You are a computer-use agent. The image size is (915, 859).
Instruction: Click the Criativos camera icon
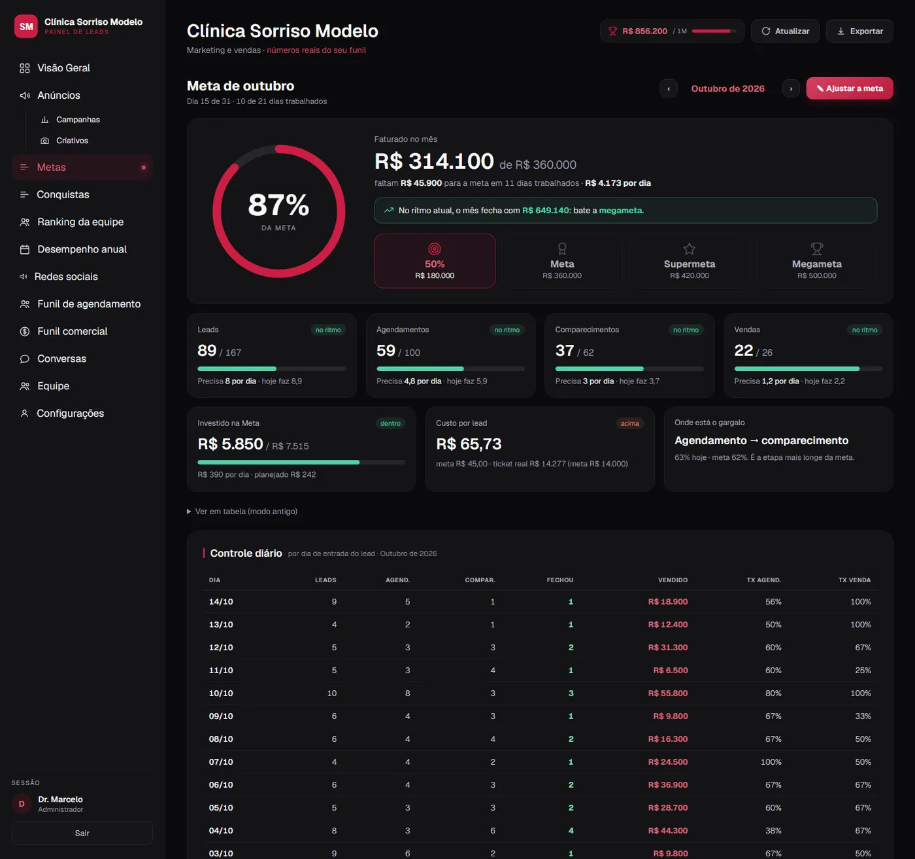tap(44, 141)
